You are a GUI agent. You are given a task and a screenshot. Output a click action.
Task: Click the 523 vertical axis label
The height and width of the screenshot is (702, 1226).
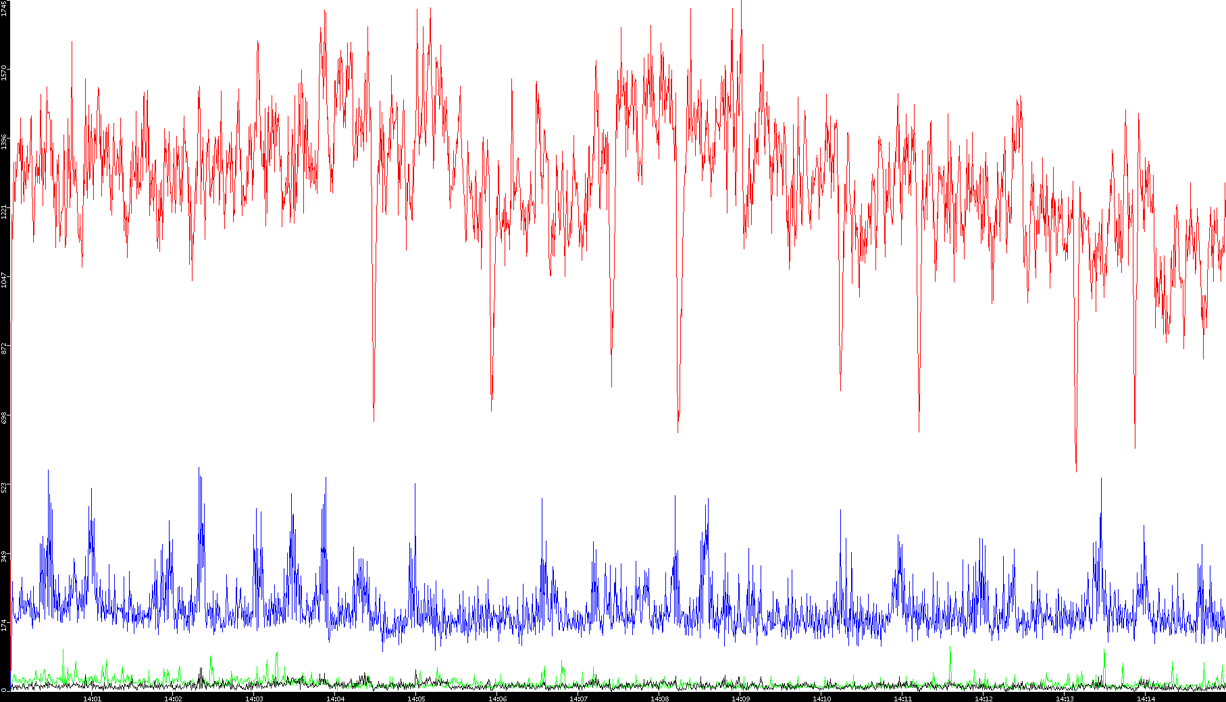click(4, 486)
